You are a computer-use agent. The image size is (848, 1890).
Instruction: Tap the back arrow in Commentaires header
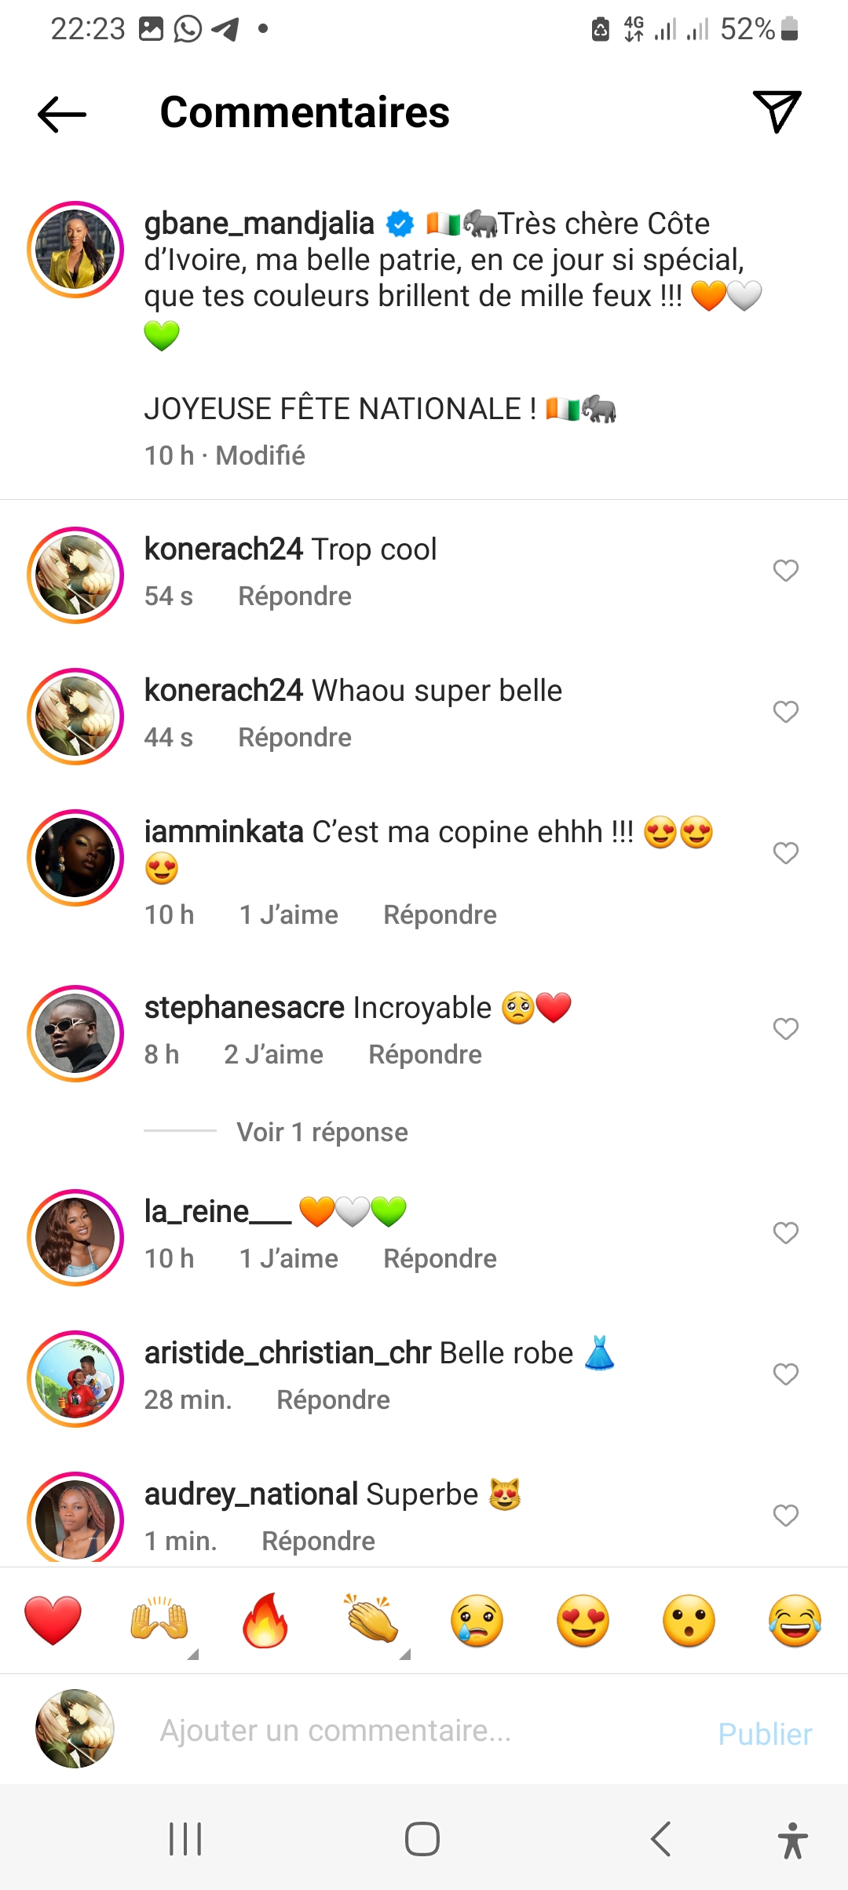62,114
